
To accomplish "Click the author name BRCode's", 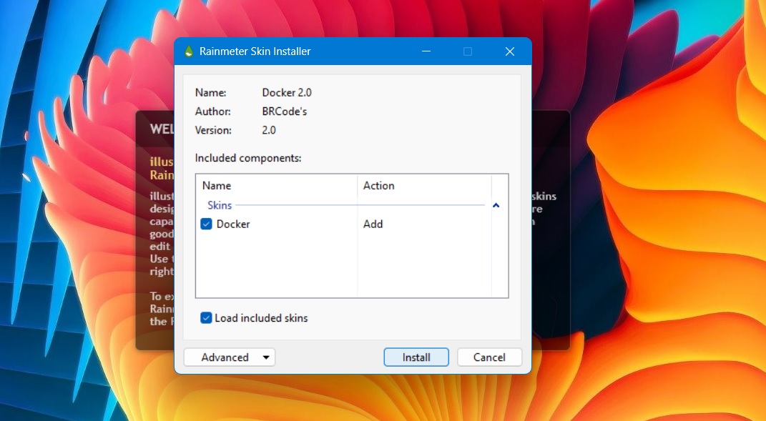I will pos(286,111).
